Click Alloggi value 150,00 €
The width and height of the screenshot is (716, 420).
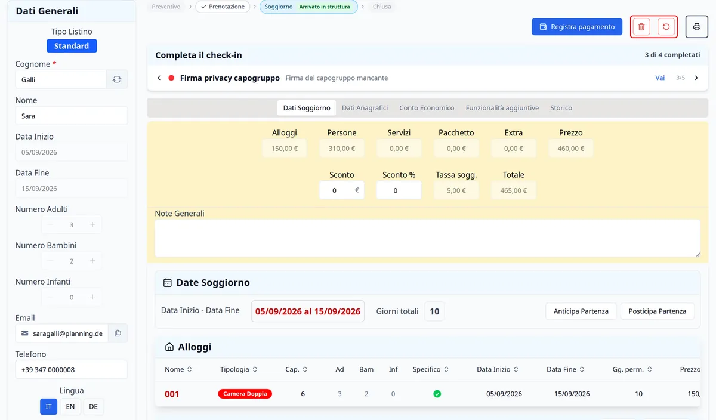click(285, 149)
